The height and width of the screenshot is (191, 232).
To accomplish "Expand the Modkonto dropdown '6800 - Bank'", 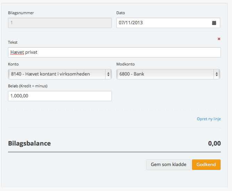I will (x=168, y=74).
